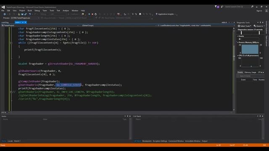Click the Visual Studio logo icon
Screen dimensions: 269x151
tap(3, 7)
